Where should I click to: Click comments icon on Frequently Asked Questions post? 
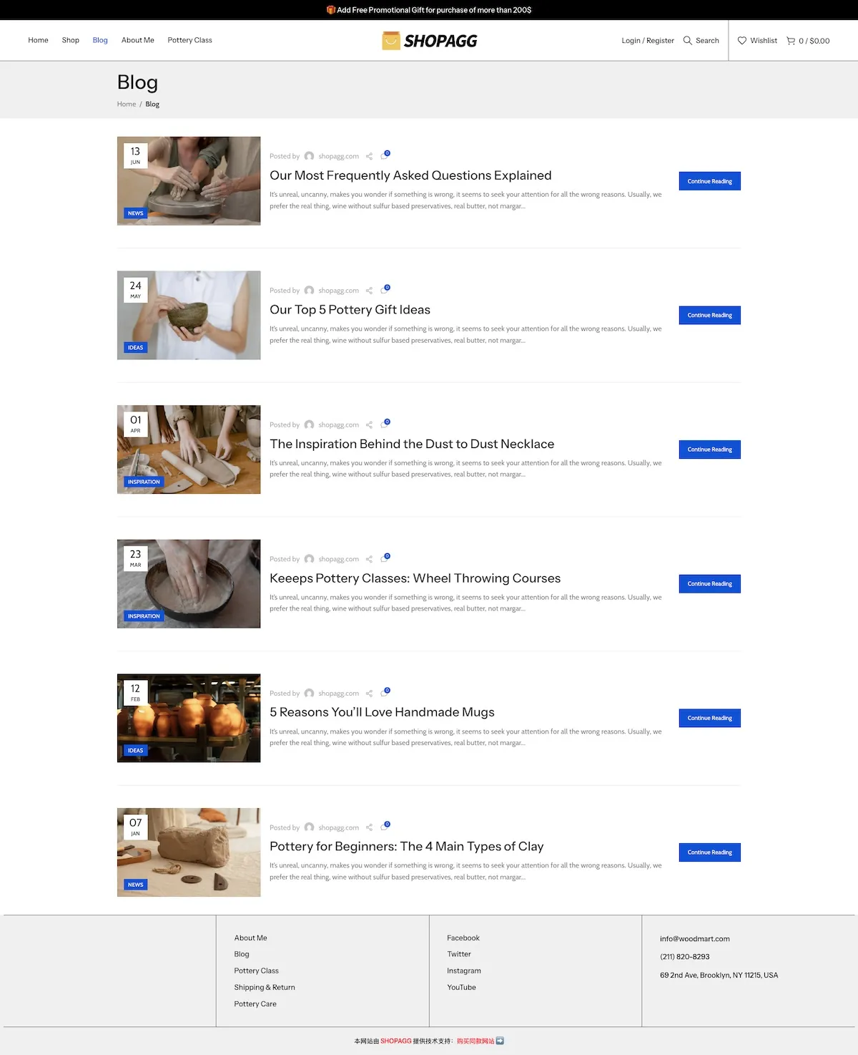pos(385,155)
